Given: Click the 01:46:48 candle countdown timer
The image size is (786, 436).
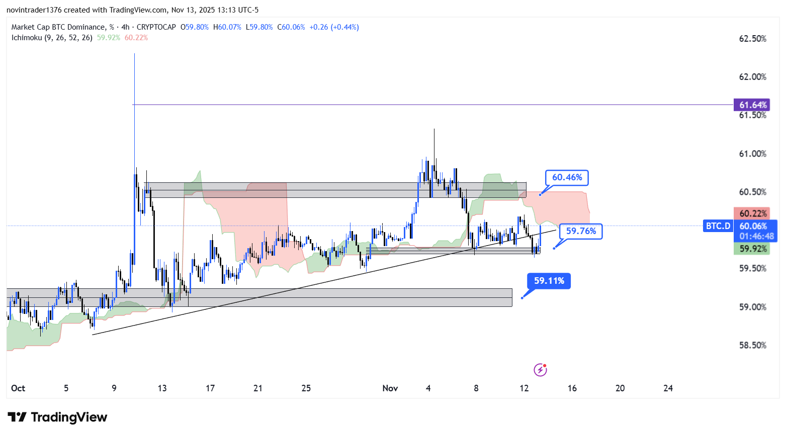Looking at the screenshot, I should 756,237.
